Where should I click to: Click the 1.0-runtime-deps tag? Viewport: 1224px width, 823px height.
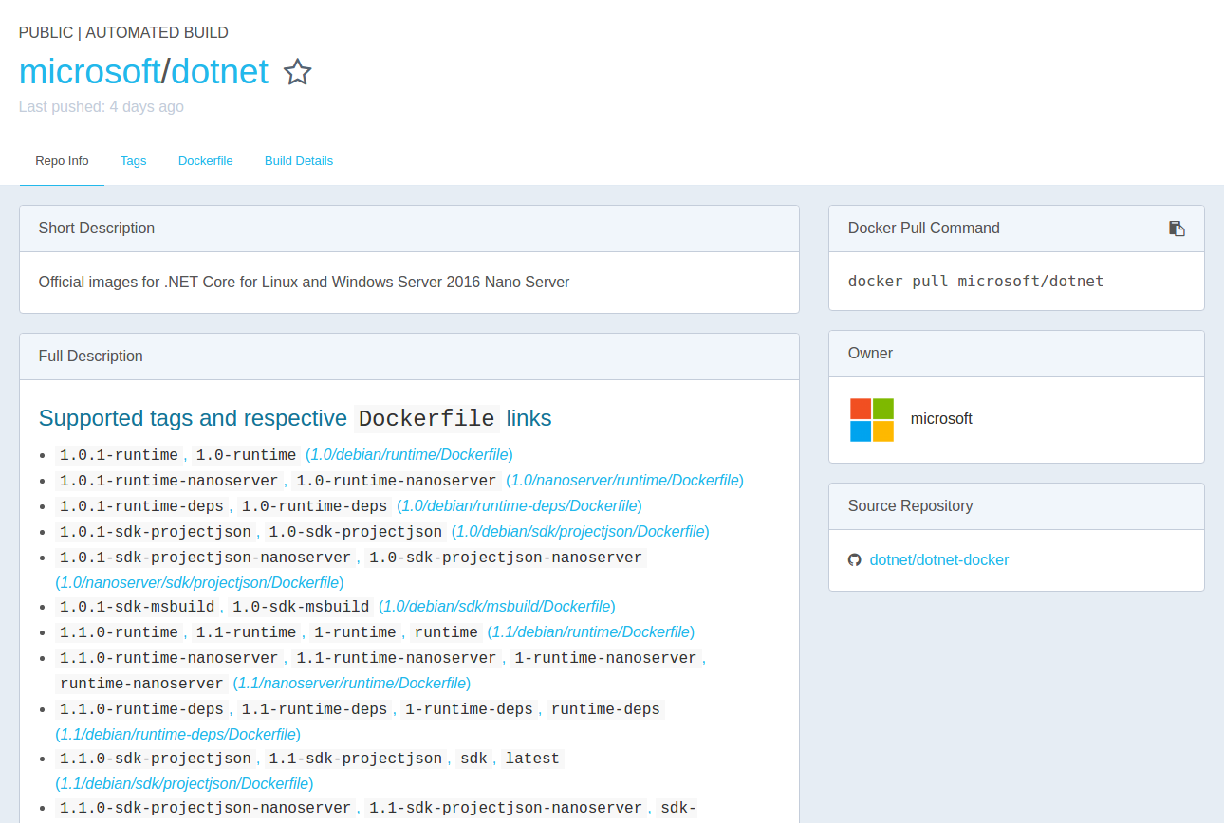314,505
